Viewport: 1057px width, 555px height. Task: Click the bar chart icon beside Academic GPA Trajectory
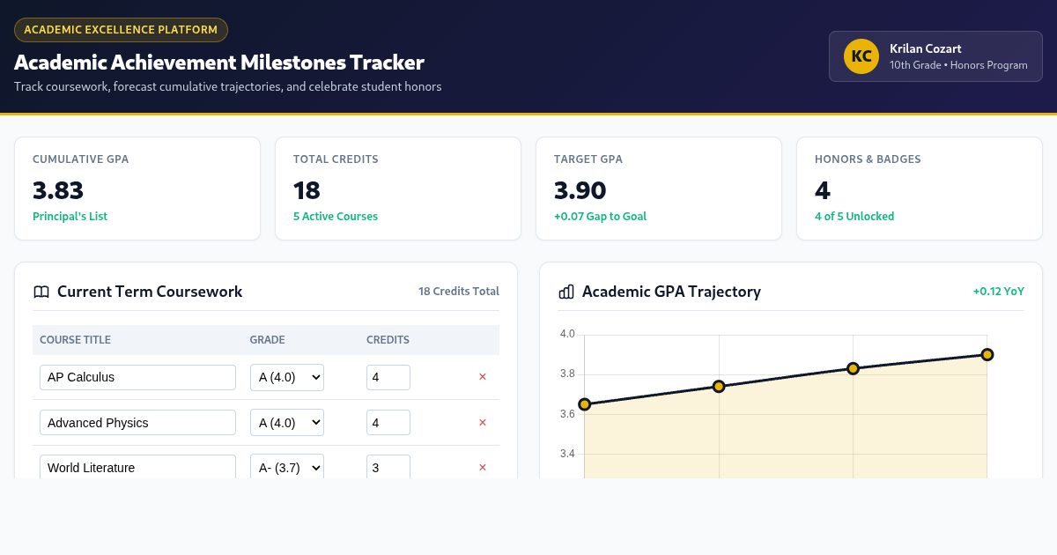pyautogui.click(x=566, y=292)
